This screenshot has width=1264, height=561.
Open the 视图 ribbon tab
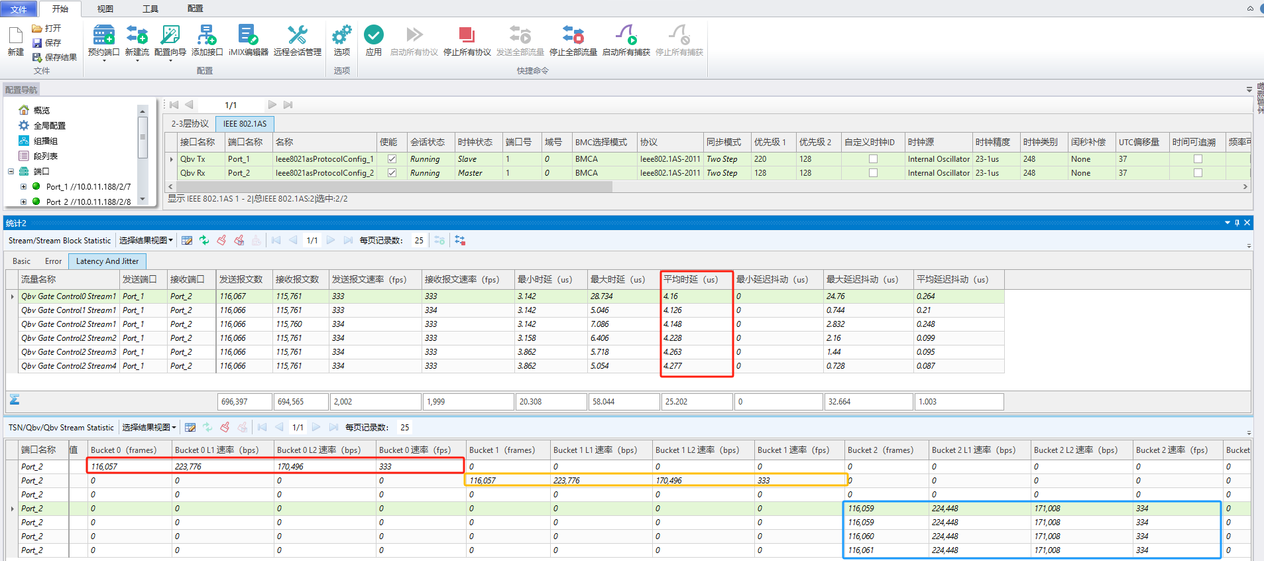click(x=105, y=9)
